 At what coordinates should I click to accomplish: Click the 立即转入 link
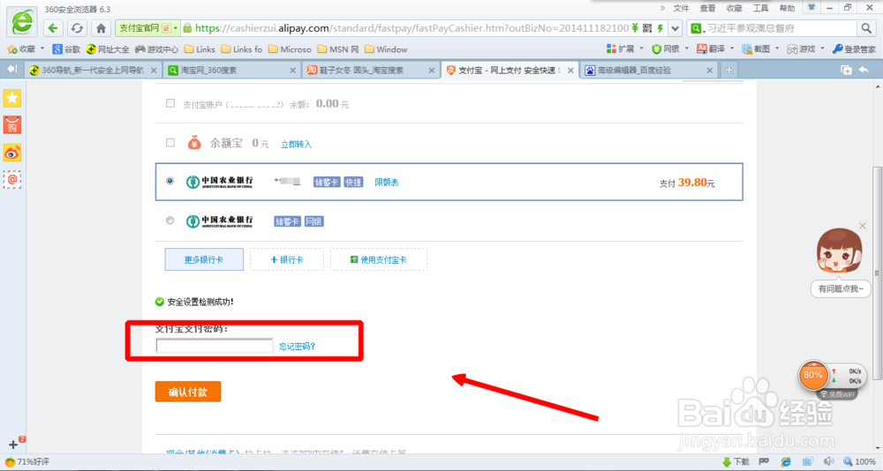pyautogui.click(x=296, y=144)
